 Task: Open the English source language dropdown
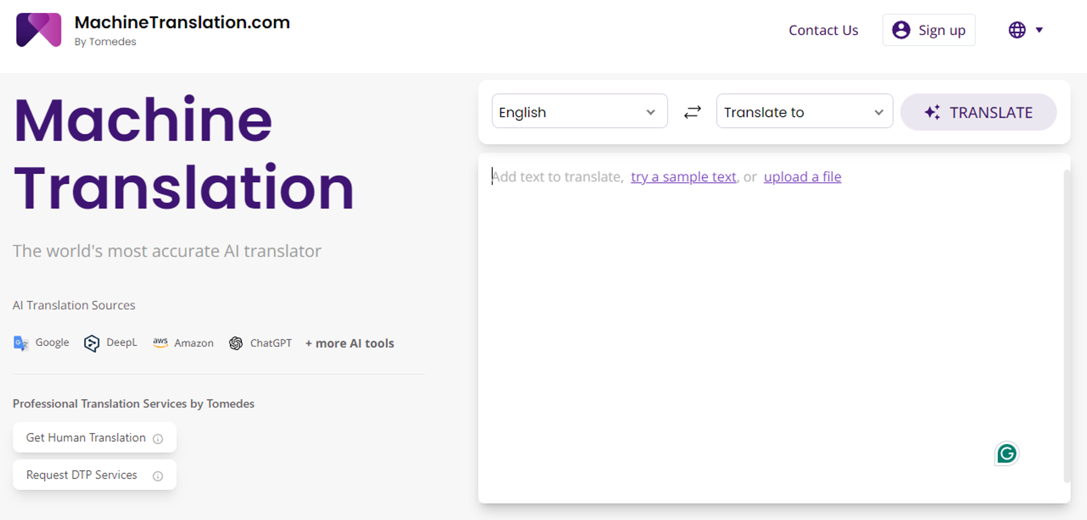coord(579,111)
